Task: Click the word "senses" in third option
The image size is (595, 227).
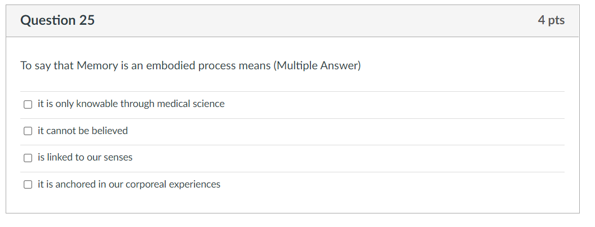Action: 118,158
